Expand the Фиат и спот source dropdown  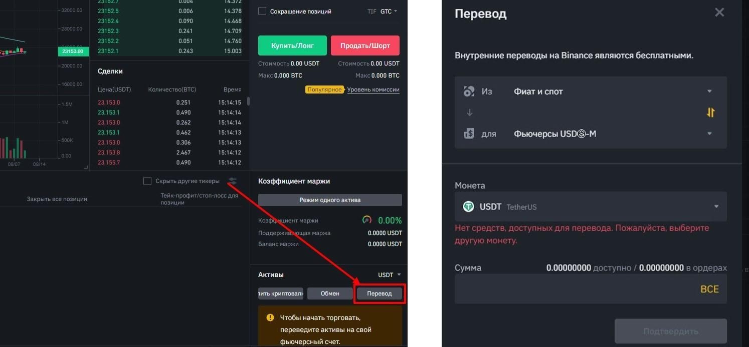709,91
